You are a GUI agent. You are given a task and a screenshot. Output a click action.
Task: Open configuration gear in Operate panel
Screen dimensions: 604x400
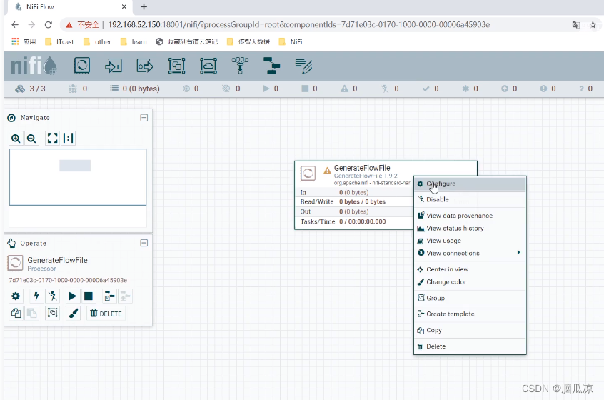(16, 296)
